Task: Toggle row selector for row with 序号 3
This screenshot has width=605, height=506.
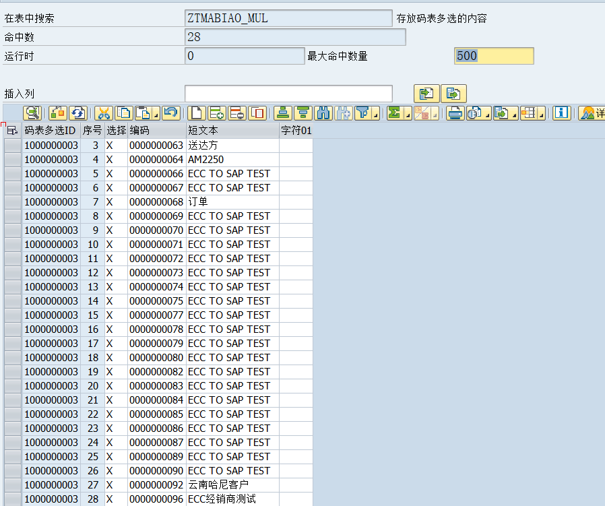Action: (13, 146)
